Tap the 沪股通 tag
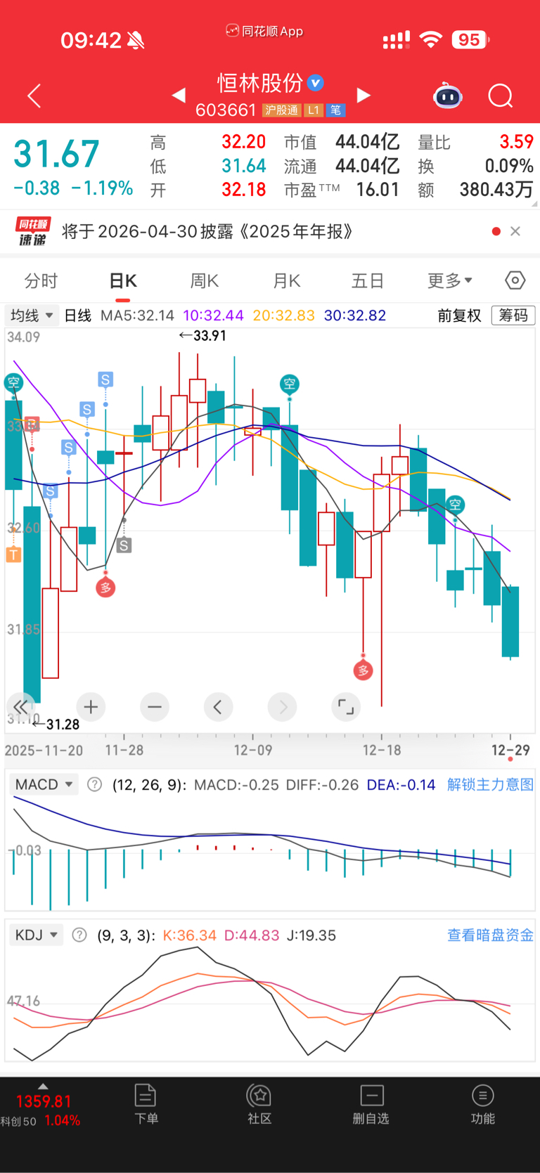Viewport: 540px width, 1173px height. tap(282, 110)
